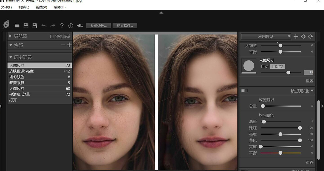Select history entry 皮肤色调: 亮度
The image size is (324, 171).
pyautogui.click(x=40, y=71)
